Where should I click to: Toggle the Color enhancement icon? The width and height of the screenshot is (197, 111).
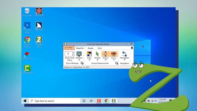tap(89, 54)
